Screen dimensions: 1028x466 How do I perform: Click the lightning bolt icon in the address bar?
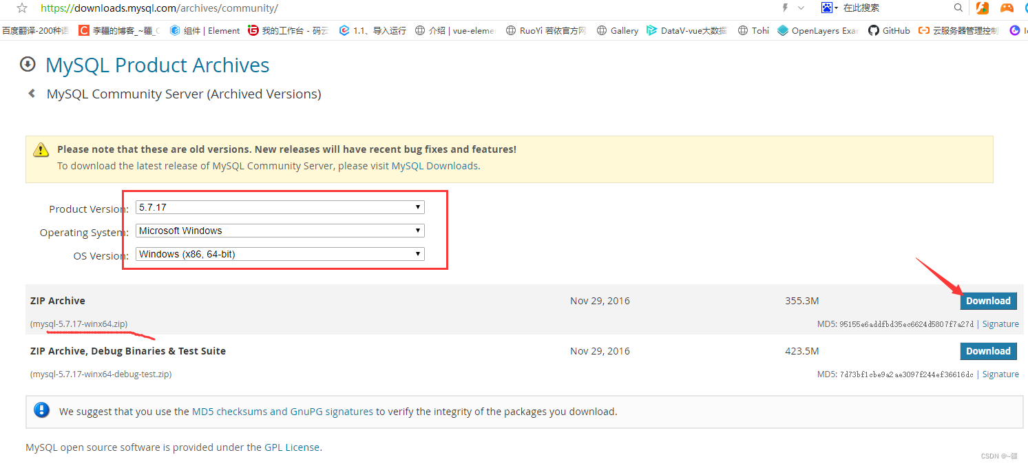click(784, 8)
